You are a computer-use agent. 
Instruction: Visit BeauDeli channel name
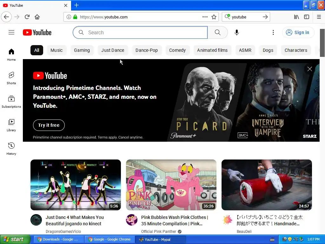coord(244,231)
